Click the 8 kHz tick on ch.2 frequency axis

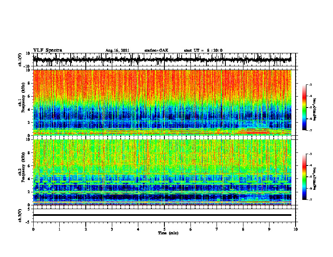(x=29, y=153)
